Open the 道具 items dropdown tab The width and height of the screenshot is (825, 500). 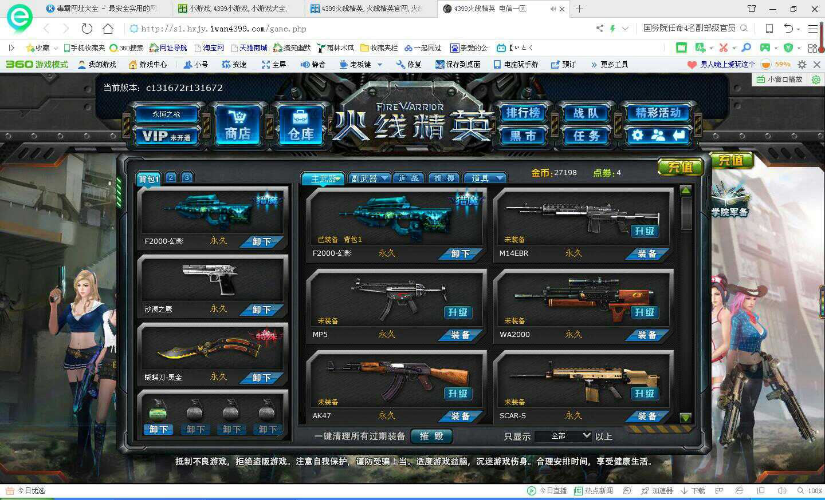coord(485,178)
